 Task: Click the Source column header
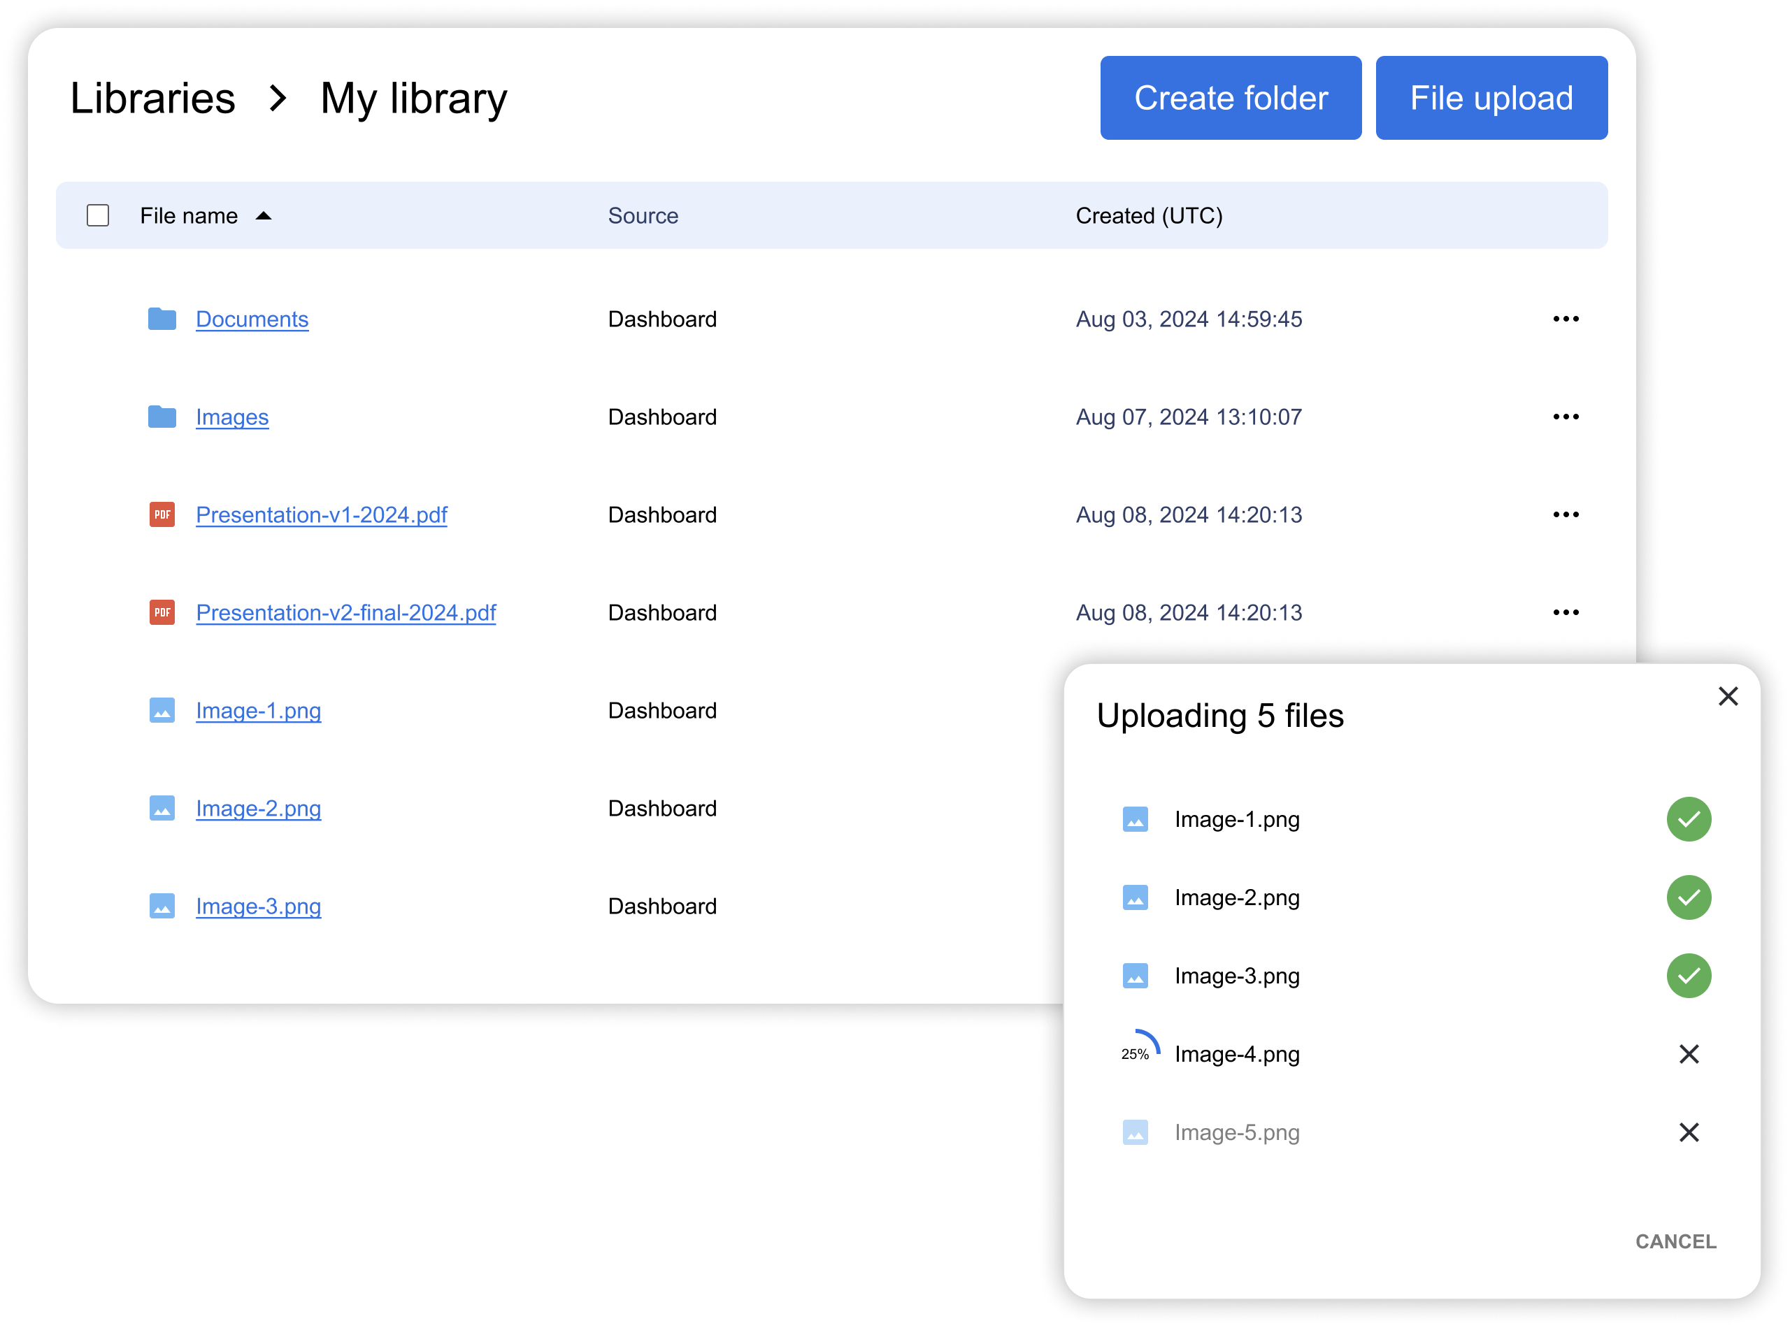pyautogui.click(x=643, y=215)
